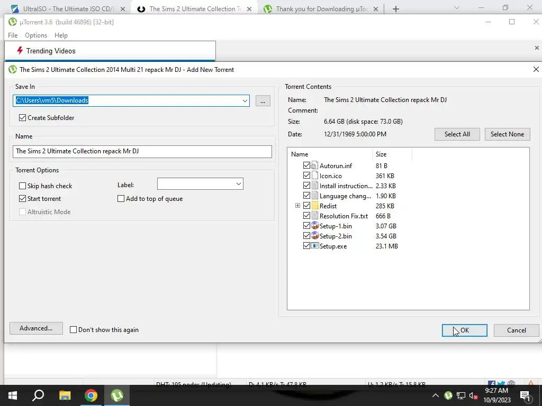Uncheck the Redist folder checkbox
Image resolution: width=542 pixels, height=406 pixels.
point(306,206)
